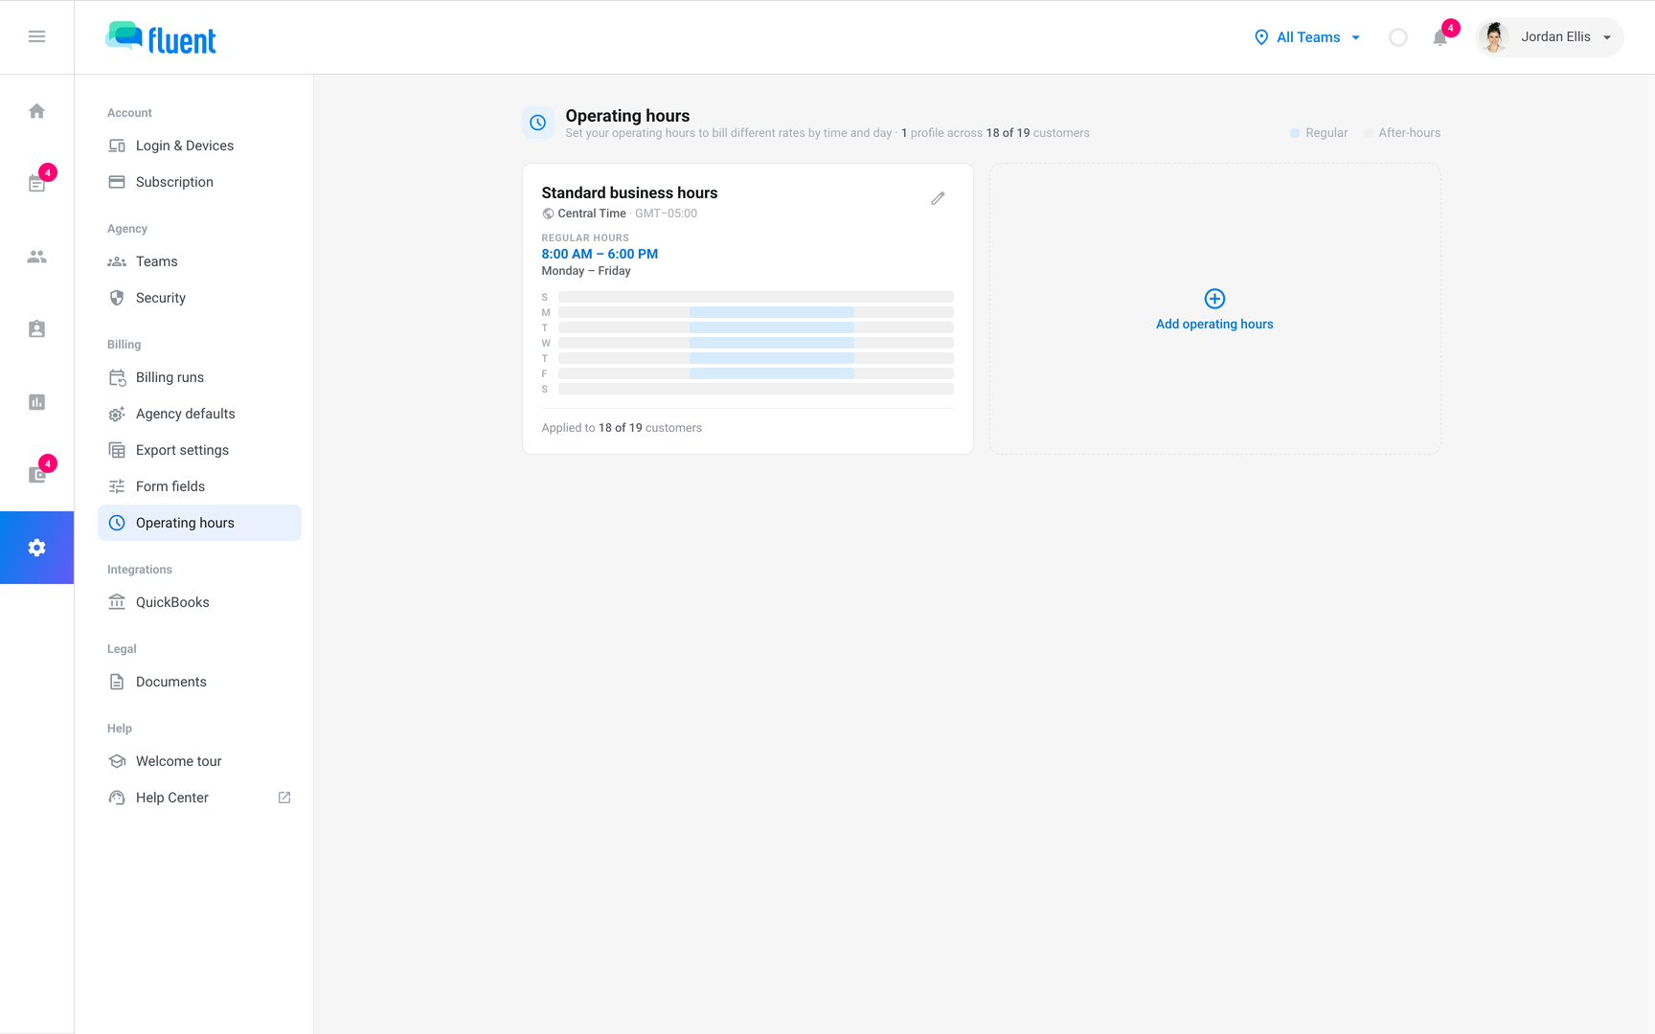This screenshot has height=1034, width=1655.
Task: Click Help Center external link icon
Action: (284, 798)
